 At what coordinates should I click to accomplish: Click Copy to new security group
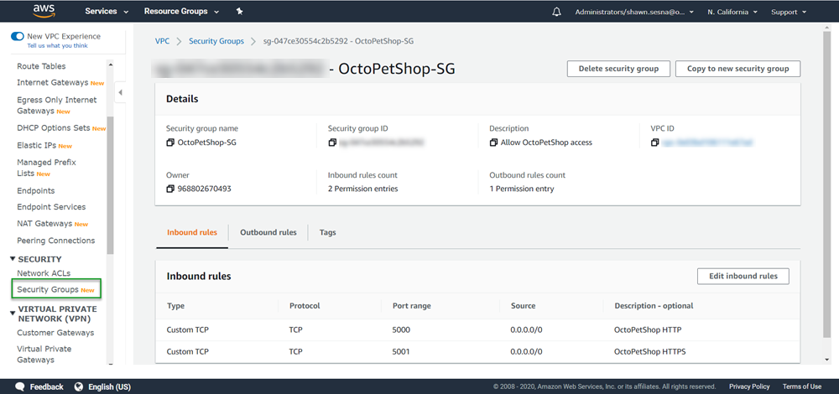pyautogui.click(x=737, y=69)
